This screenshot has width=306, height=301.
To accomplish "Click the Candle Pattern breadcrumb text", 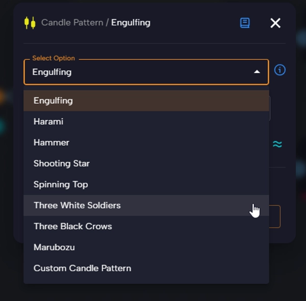I will pos(72,22).
